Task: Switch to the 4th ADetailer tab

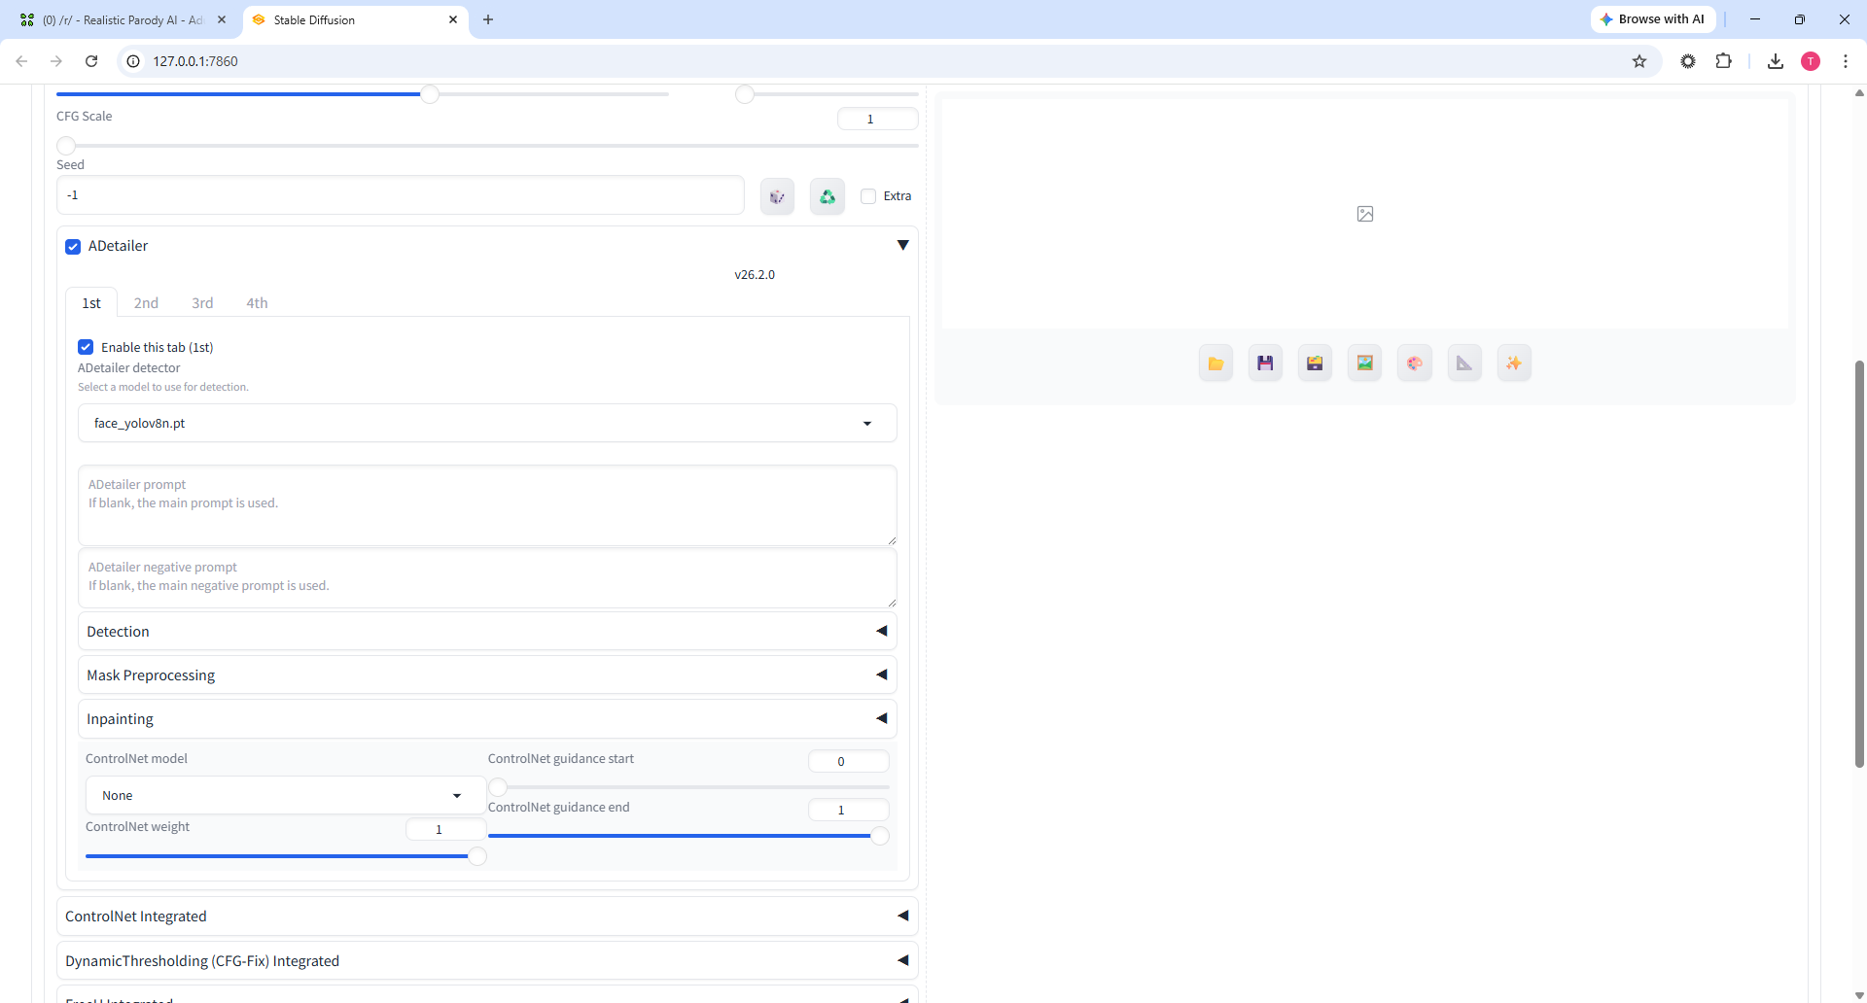Action: pos(257,303)
